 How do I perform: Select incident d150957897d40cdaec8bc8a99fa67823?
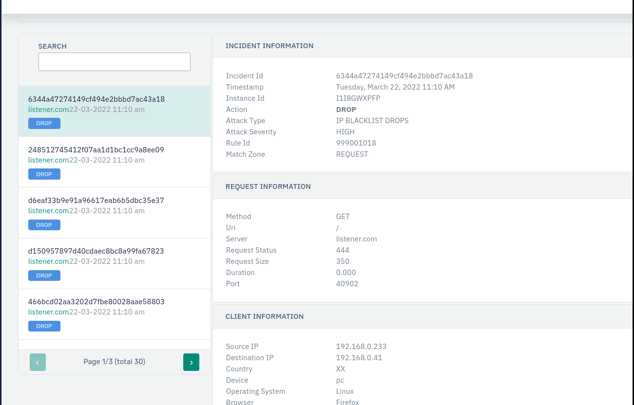coord(115,263)
